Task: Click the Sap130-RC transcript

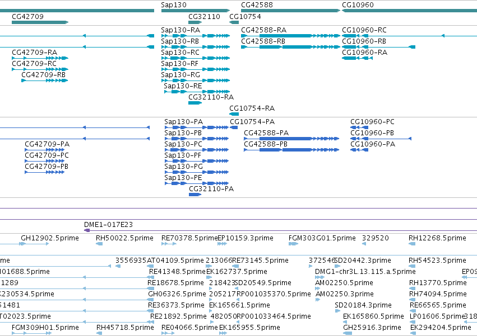Action: [x=195, y=58]
